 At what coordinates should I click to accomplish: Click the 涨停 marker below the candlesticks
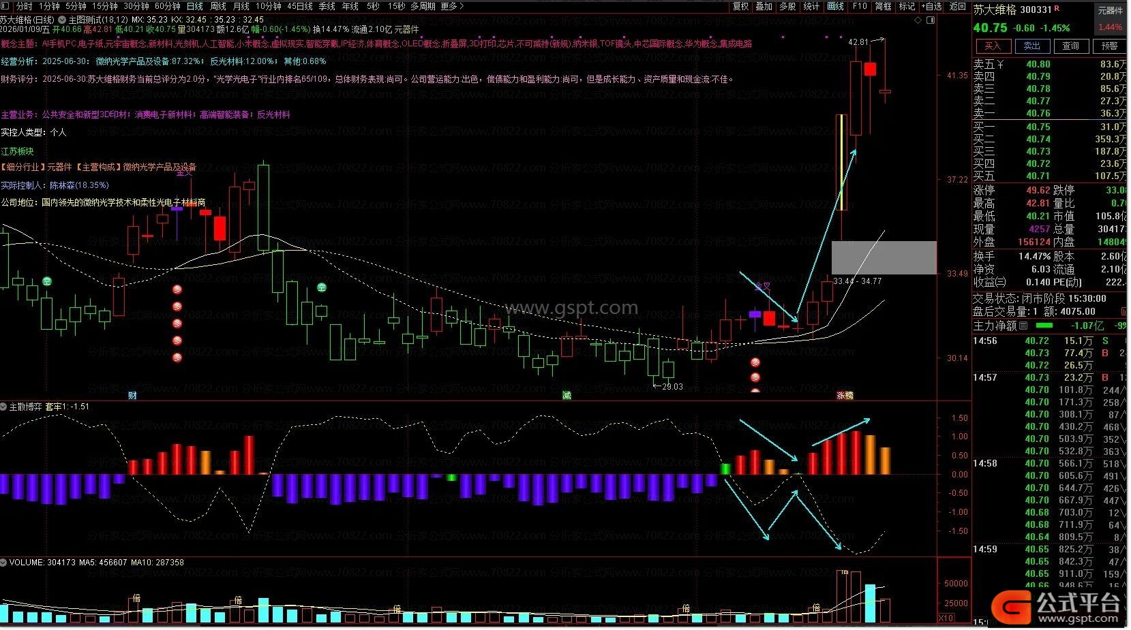click(x=845, y=395)
